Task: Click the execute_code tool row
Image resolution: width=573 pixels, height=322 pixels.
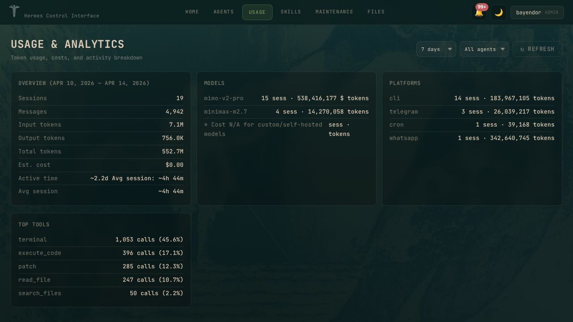Action: (101, 253)
